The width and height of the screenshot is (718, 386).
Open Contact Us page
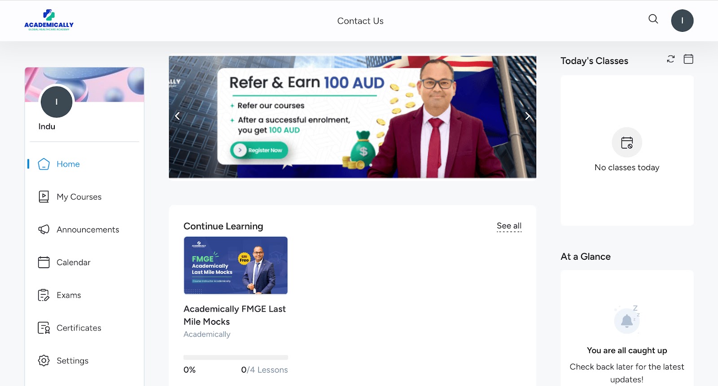click(x=360, y=21)
